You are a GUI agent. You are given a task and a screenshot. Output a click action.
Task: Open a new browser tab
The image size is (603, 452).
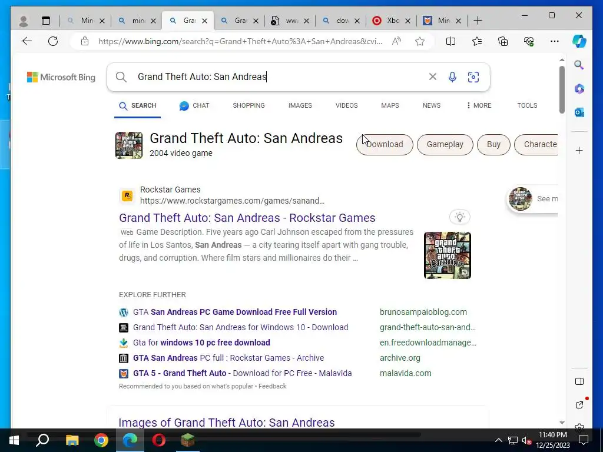point(478,21)
